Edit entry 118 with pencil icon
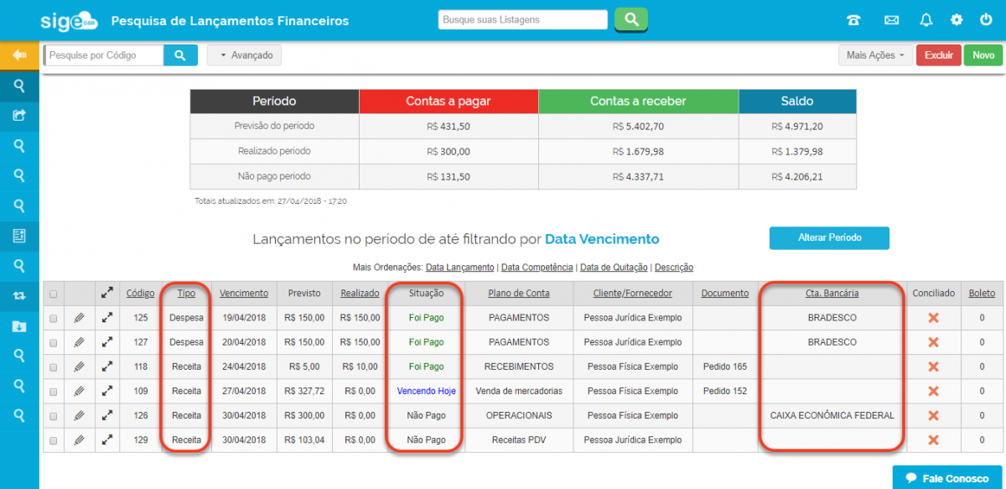Image resolution: width=1006 pixels, height=489 pixels. 79,367
